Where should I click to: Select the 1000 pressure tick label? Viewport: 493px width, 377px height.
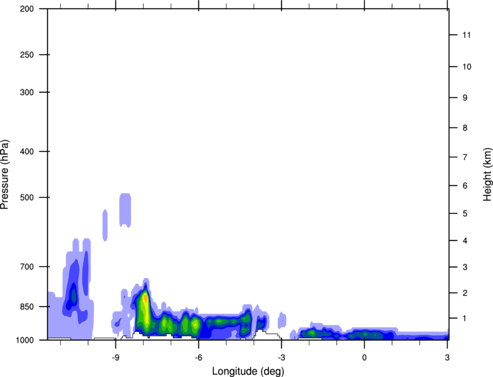point(25,340)
